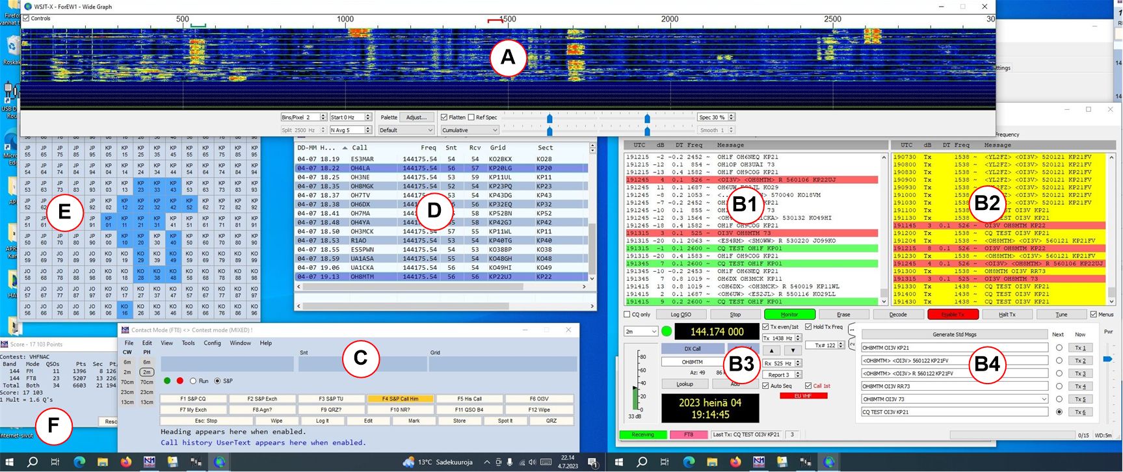Toggle the Controls checkbox in Wide Graph
The image size is (1123, 472).
pos(26,18)
